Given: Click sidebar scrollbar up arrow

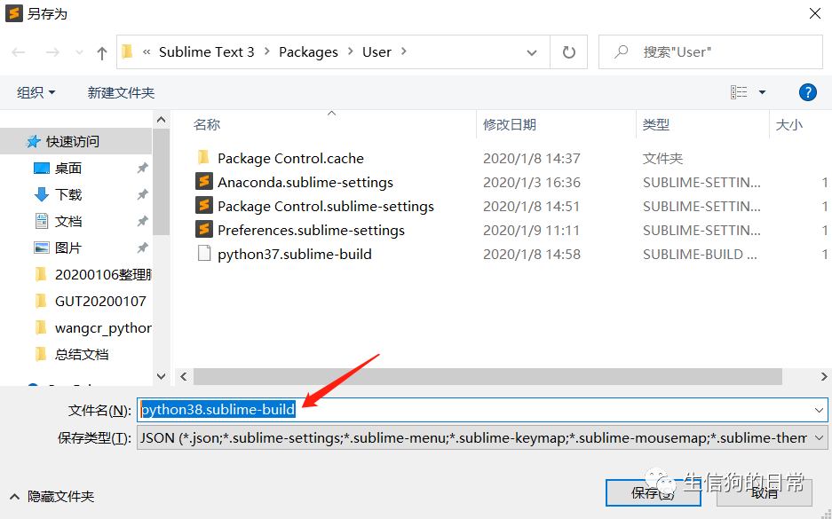Looking at the screenshot, I should click(162, 120).
